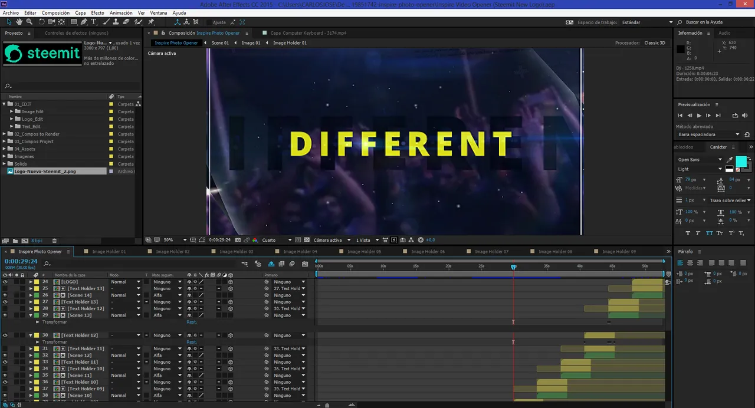The width and height of the screenshot is (755, 408).
Task: Step to the next frame in preview
Action: pos(708,116)
